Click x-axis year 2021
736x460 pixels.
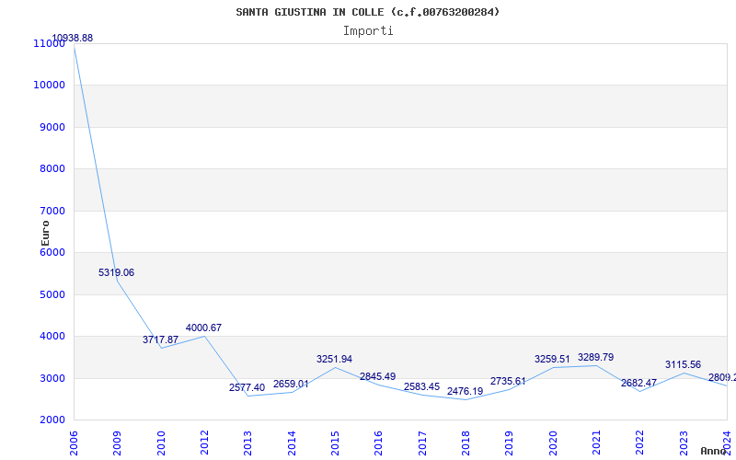[596, 443]
